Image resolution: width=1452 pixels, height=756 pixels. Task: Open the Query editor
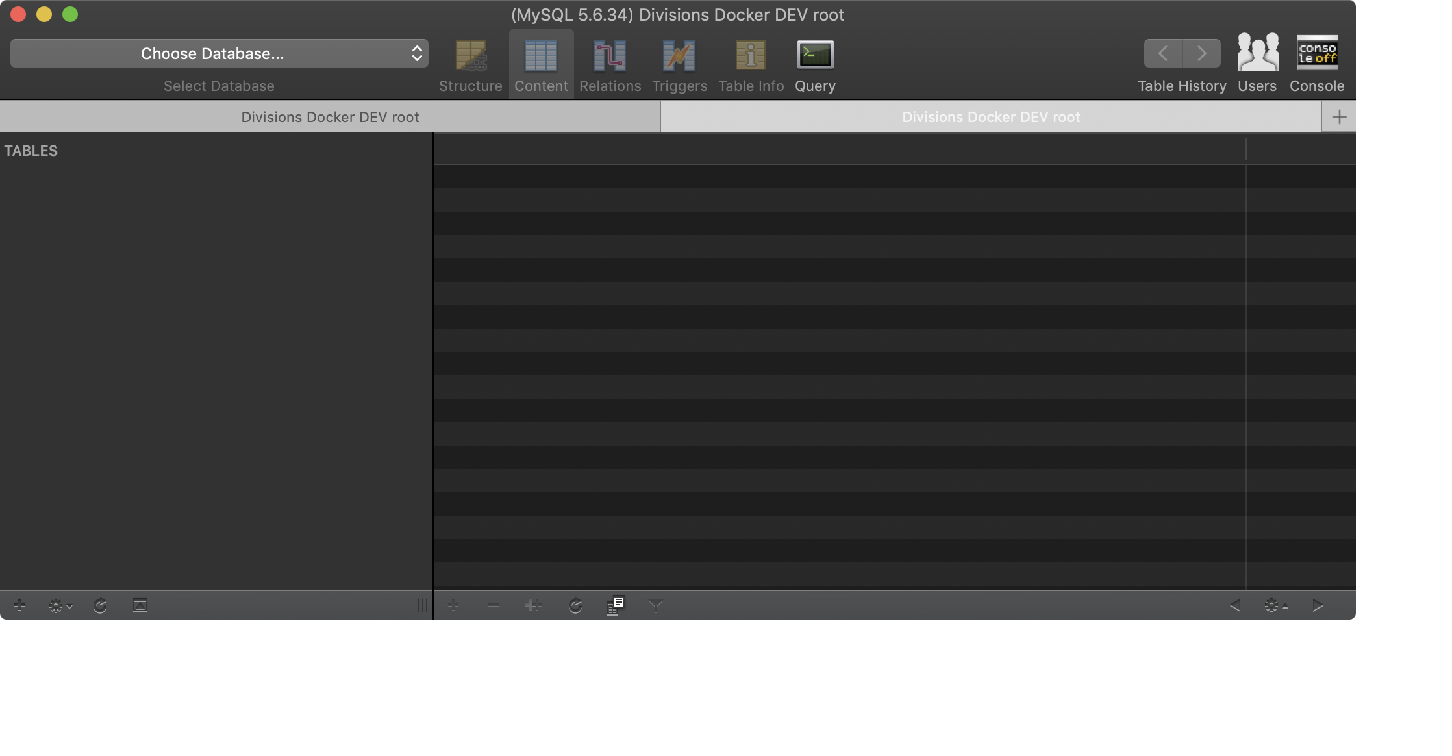815,63
